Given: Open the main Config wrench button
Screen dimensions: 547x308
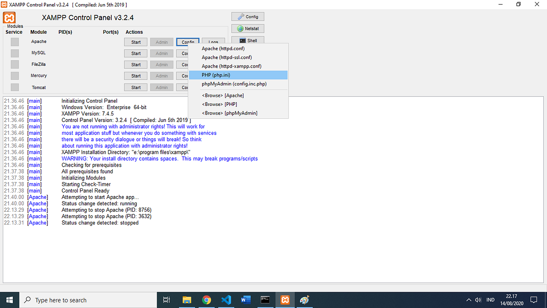Looking at the screenshot, I should pos(248,16).
